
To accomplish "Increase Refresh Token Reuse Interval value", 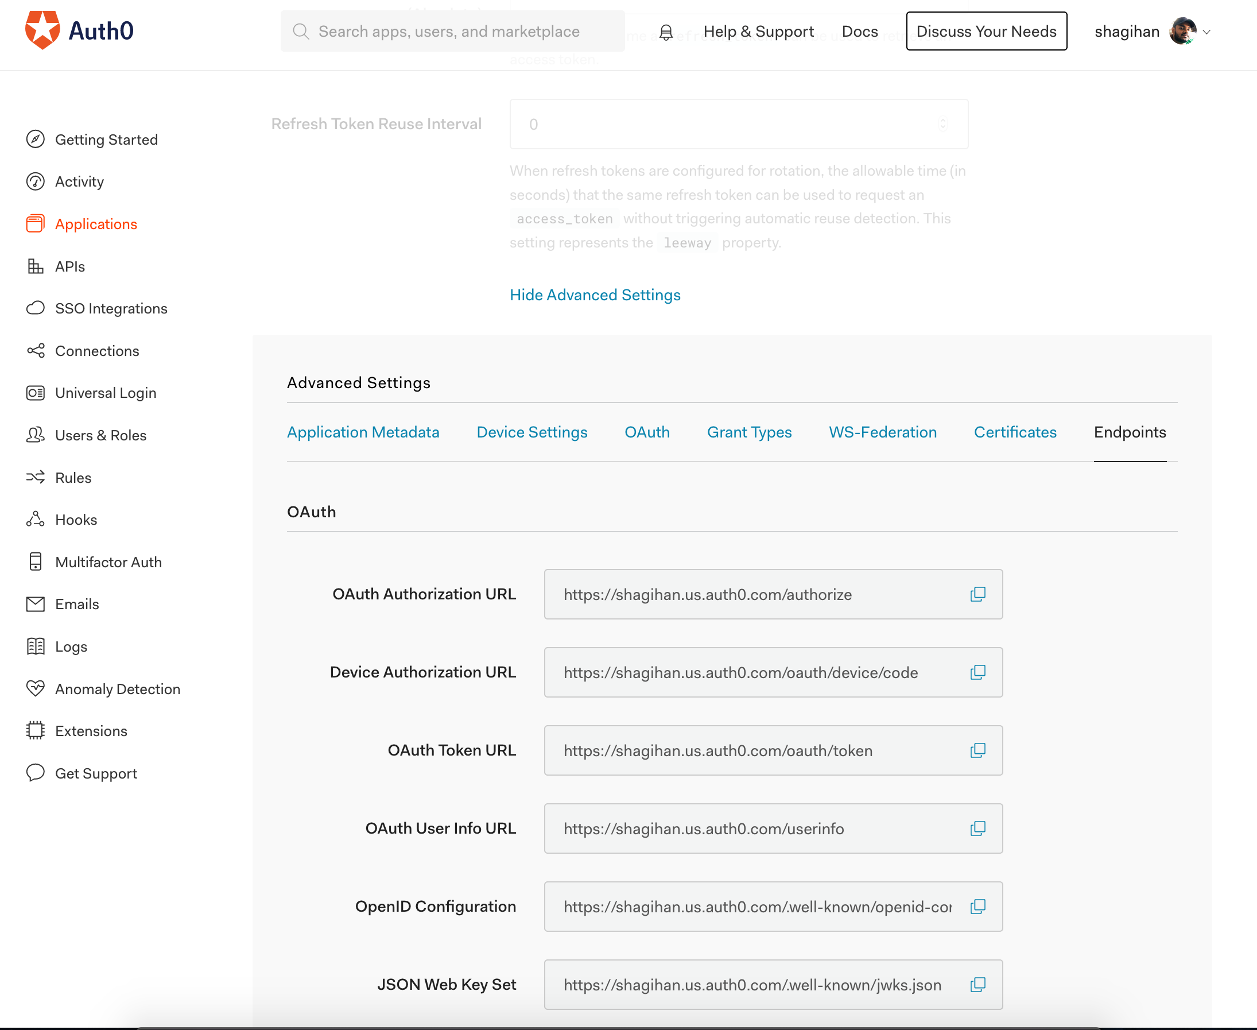I will click(x=943, y=121).
